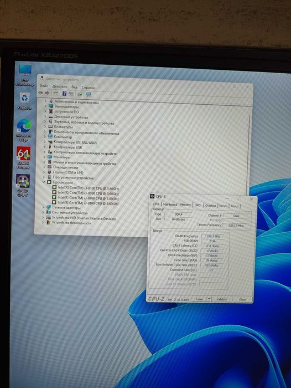Open the Справка menu
The height and width of the screenshot is (388, 291).
pyautogui.click(x=88, y=88)
